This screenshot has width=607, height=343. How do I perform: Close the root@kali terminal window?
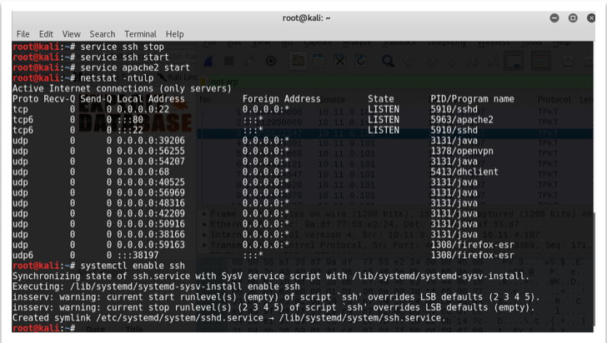pyautogui.click(x=590, y=17)
